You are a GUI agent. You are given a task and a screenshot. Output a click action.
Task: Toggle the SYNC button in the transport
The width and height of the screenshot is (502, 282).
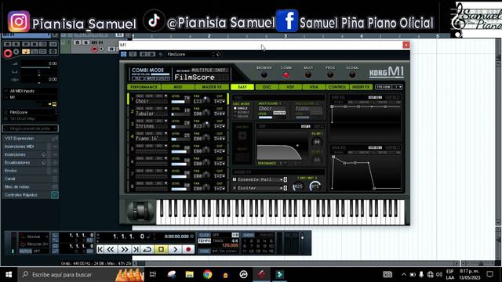pyautogui.click(x=204, y=251)
